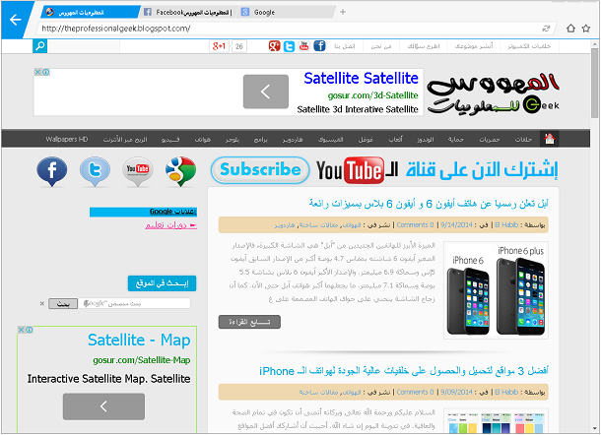Open Comments 0 link of 9/14/2014 post
The height and width of the screenshot is (435, 601).
tap(415, 225)
